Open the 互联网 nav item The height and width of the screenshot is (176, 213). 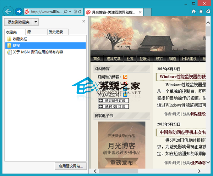[145, 59]
